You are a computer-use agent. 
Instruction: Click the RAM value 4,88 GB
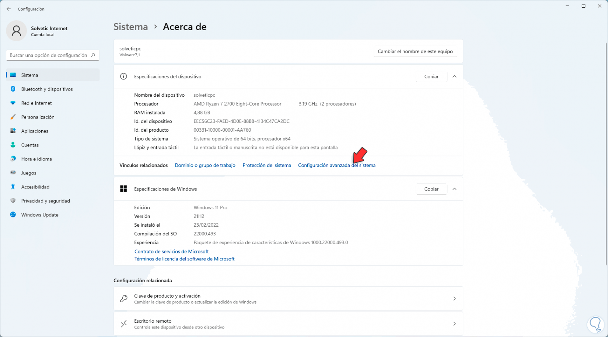click(202, 113)
